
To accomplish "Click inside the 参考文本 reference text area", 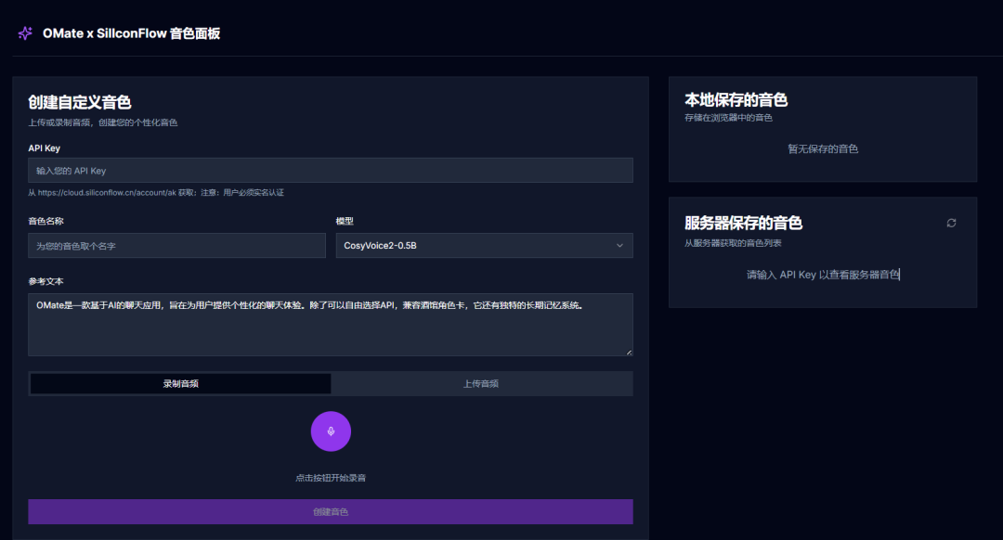I will coord(331,325).
